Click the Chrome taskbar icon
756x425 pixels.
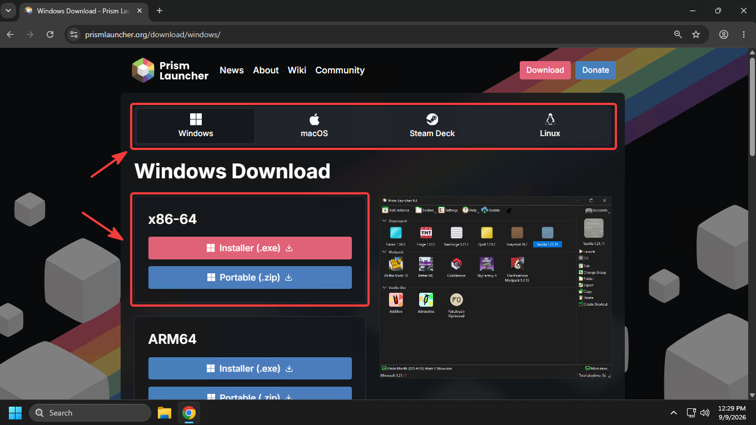tap(189, 413)
